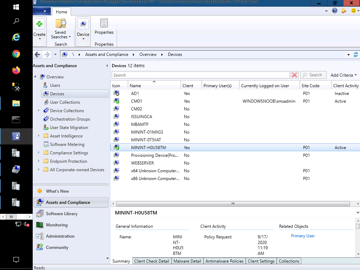Open the Administration workspace
The image size is (360, 270).
(71, 236)
